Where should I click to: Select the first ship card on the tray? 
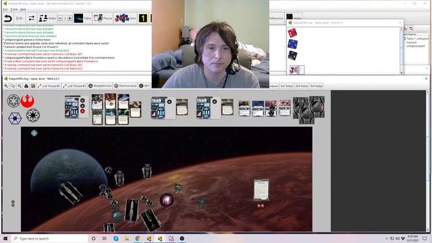(76, 107)
